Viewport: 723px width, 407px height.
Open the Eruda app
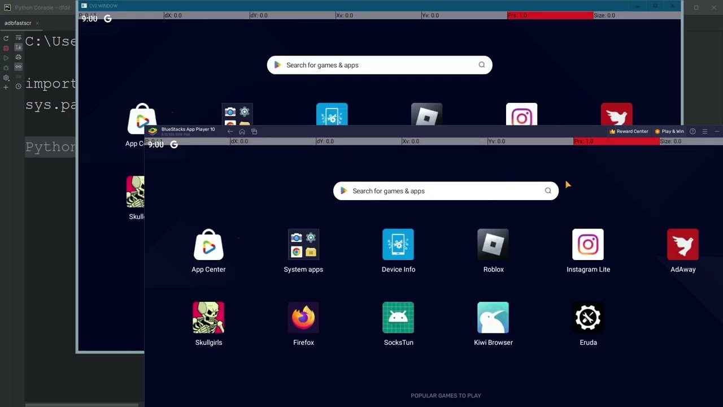point(588,324)
